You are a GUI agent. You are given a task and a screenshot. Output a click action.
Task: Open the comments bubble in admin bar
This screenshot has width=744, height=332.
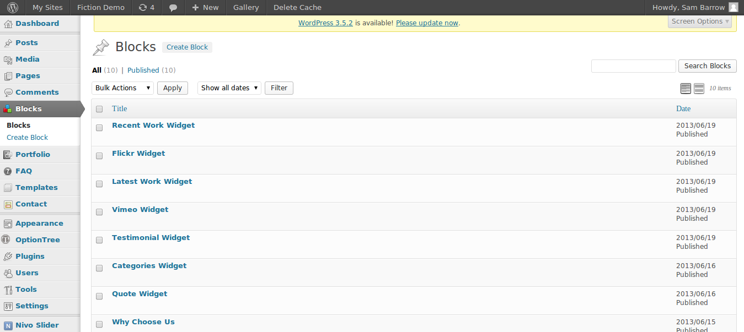[173, 8]
